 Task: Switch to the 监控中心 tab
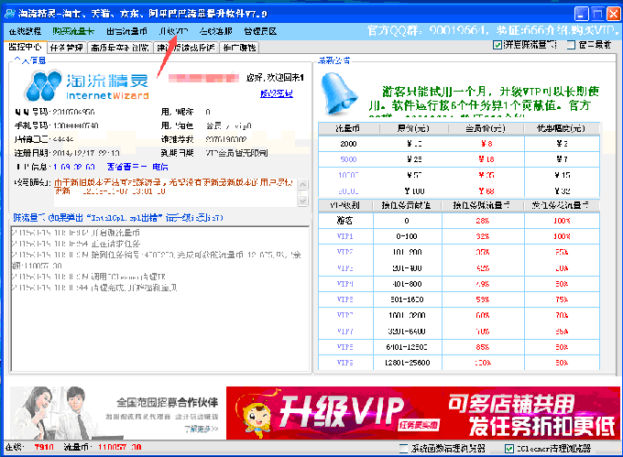click(x=25, y=47)
